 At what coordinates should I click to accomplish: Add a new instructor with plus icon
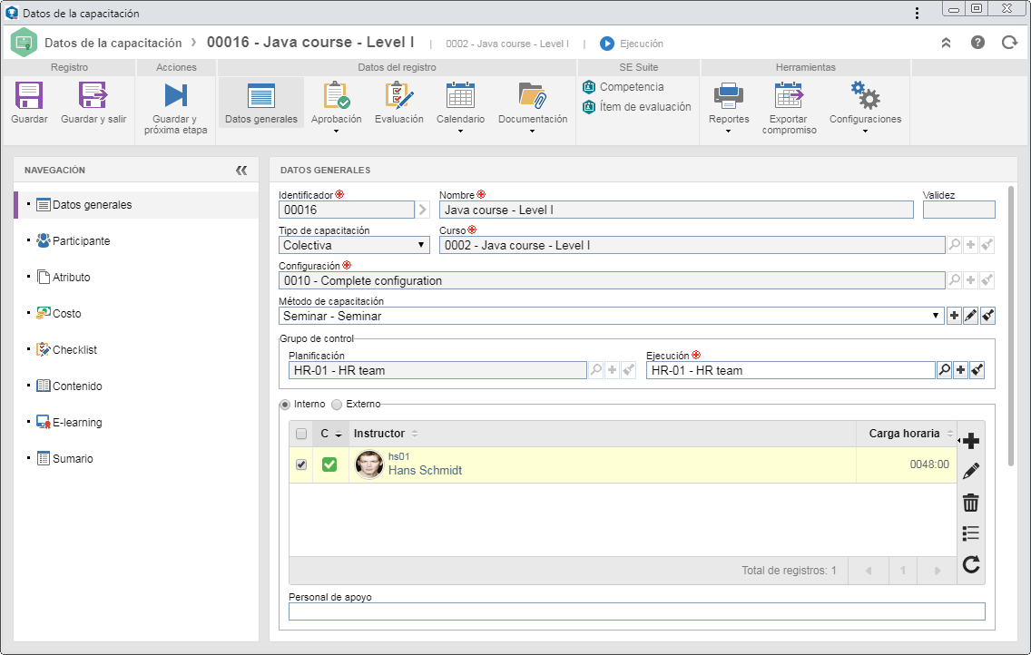coord(971,441)
